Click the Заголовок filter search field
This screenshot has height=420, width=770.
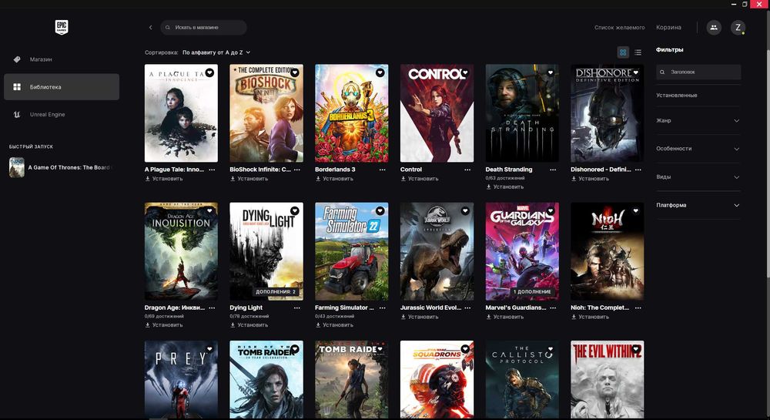click(698, 72)
